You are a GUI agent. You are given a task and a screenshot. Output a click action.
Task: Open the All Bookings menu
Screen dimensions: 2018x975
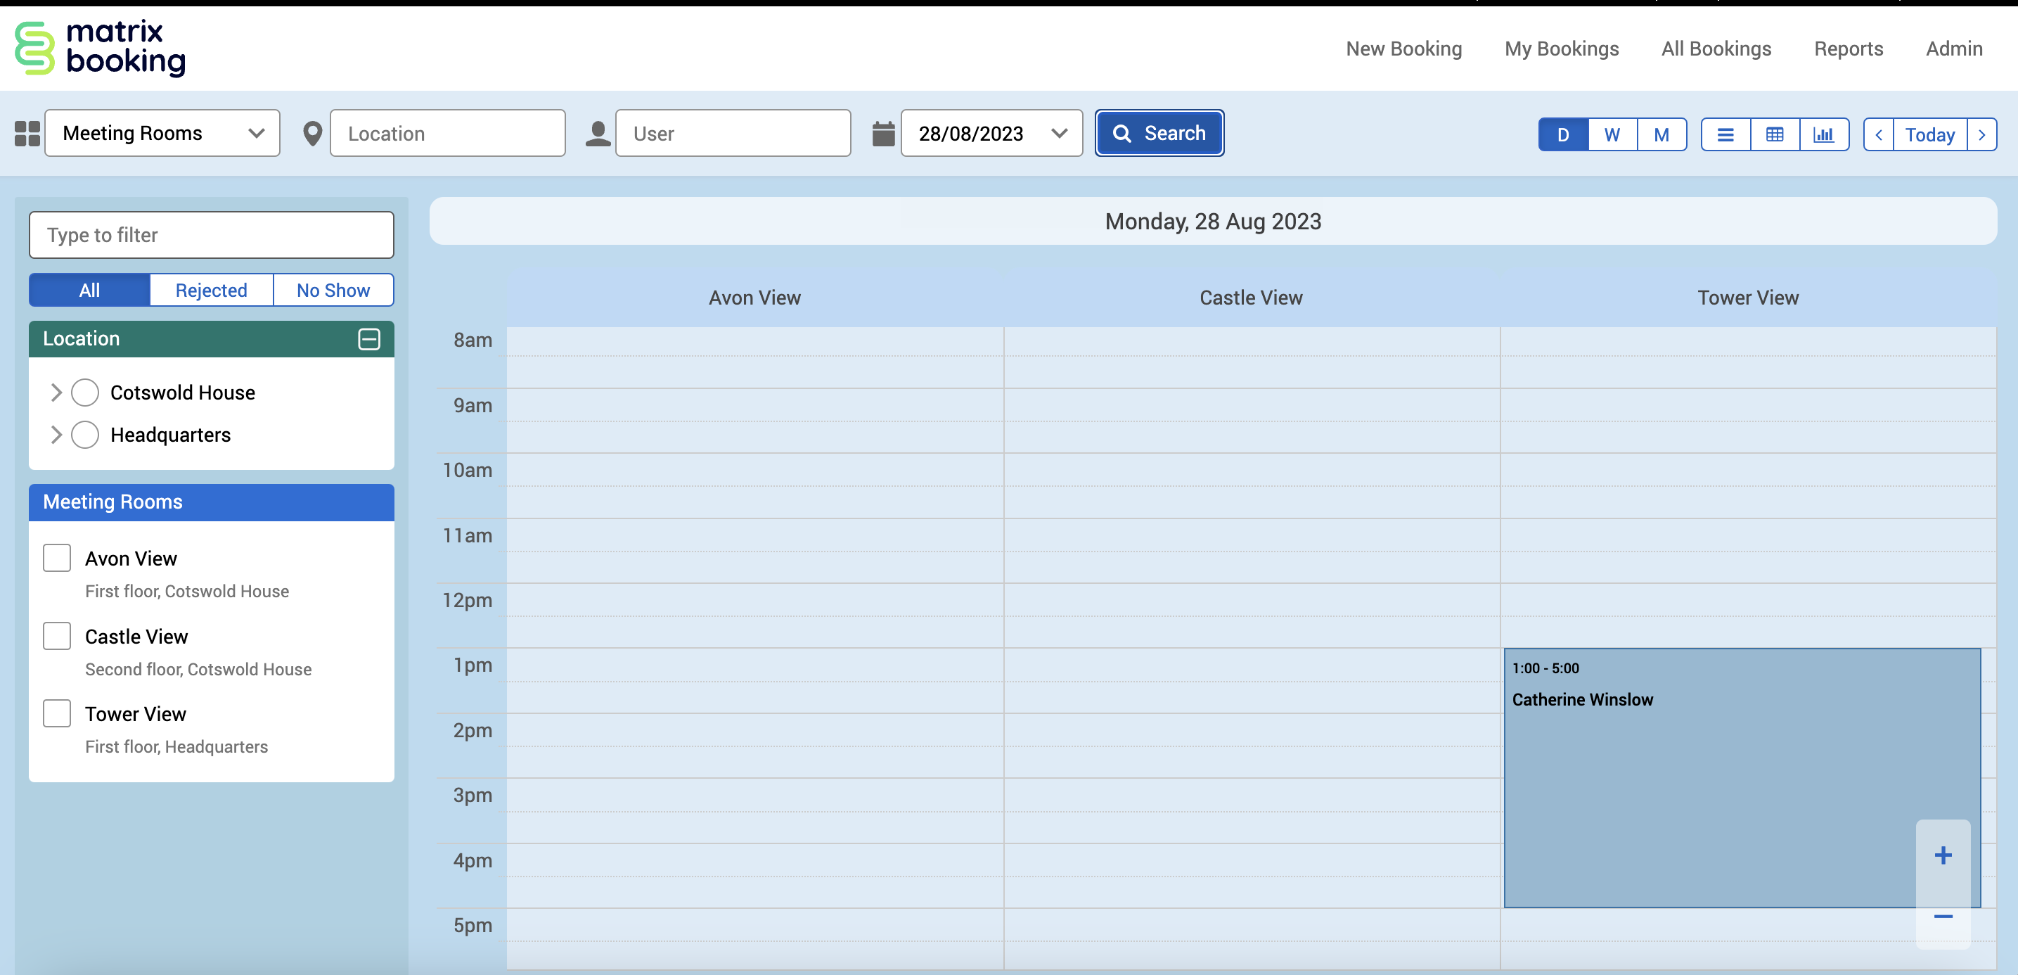click(x=1716, y=49)
